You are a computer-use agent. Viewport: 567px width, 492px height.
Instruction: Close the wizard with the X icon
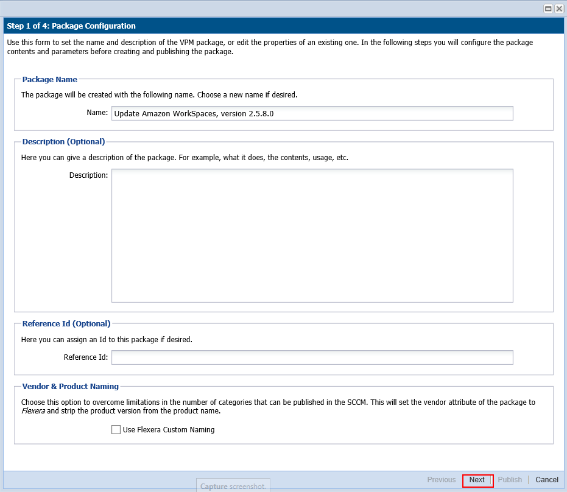tap(558, 9)
